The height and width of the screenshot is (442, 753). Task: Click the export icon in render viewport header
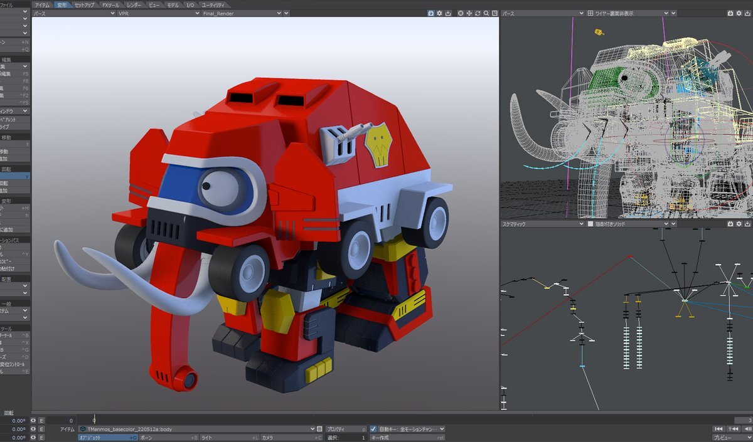447,13
